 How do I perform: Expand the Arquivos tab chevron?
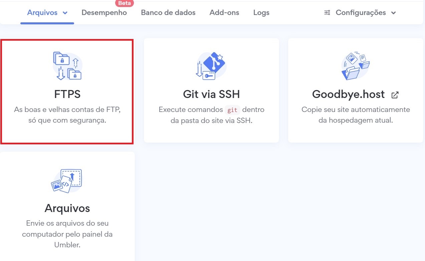[x=65, y=13]
